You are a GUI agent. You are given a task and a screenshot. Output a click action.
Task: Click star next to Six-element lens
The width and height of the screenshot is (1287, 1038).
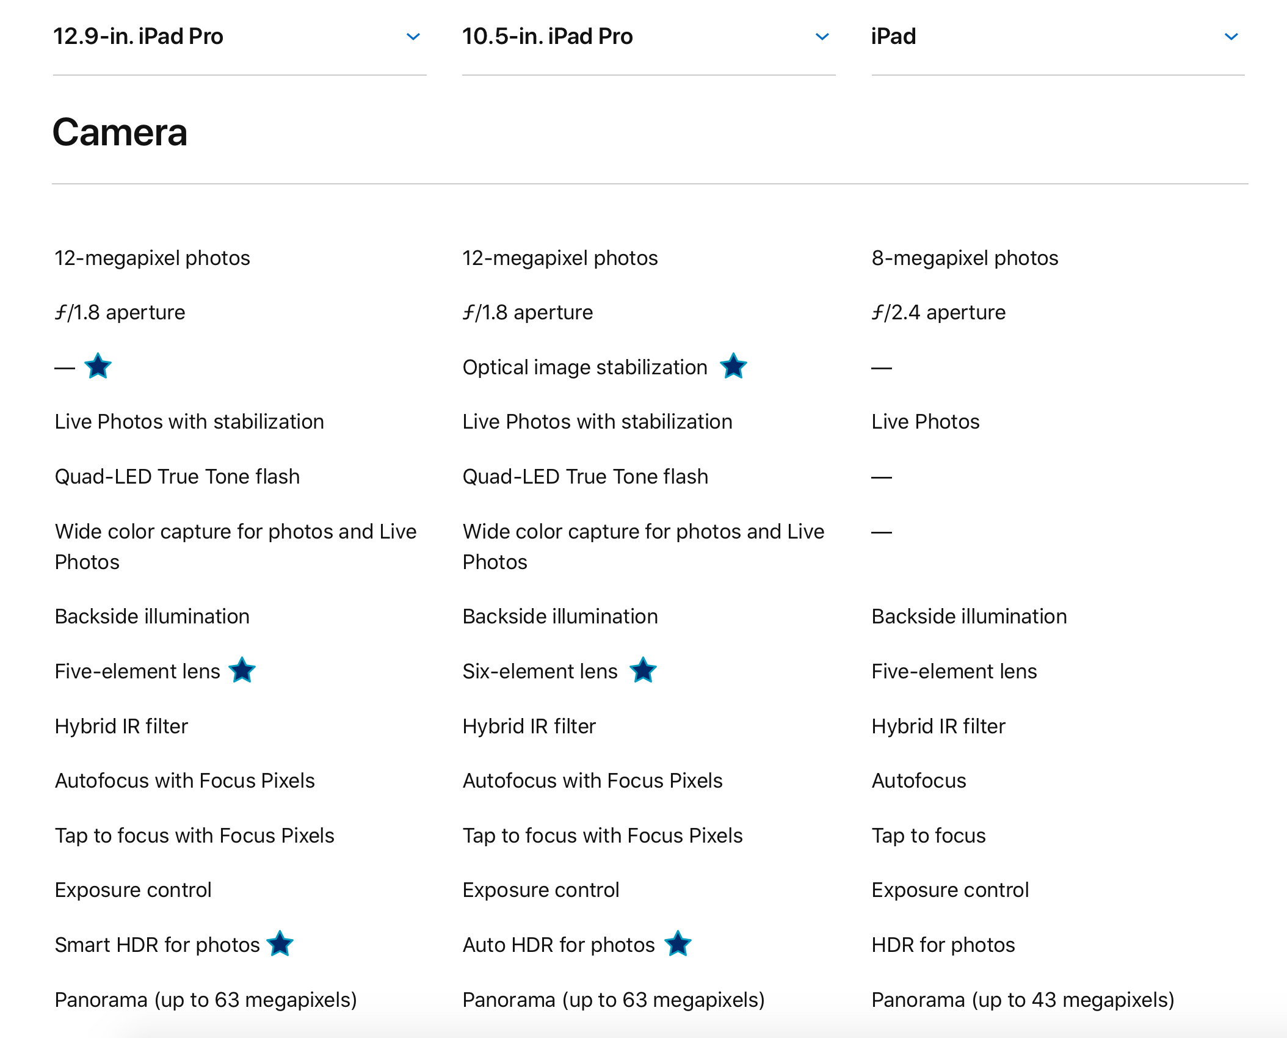tap(643, 670)
